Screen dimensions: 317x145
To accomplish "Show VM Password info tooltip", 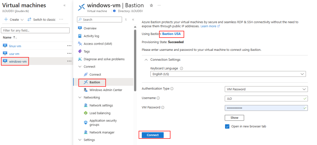I will click(x=163, y=108).
